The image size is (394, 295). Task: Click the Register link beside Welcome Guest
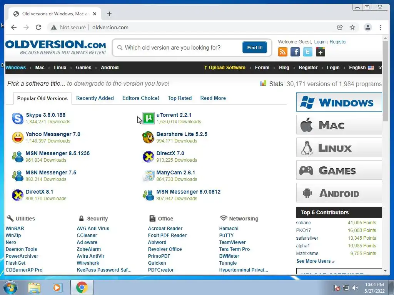[x=338, y=41]
